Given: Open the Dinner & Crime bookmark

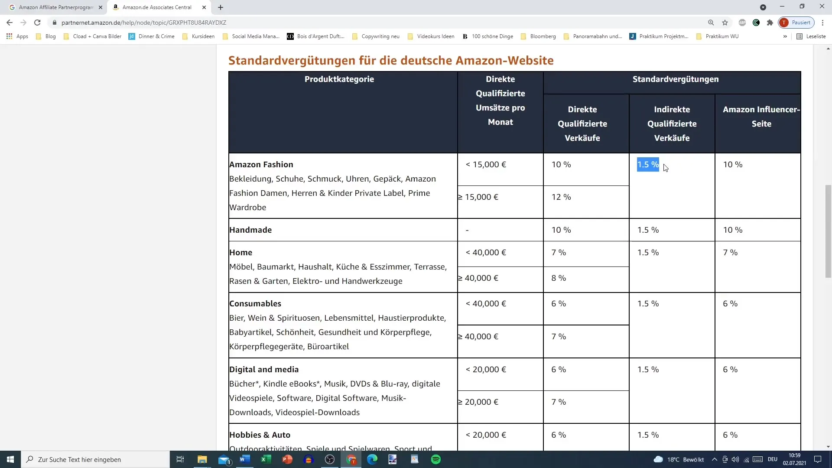Looking at the screenshot, I should pos(152,36).
